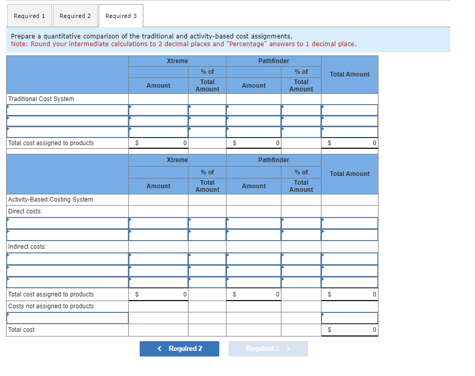
Task: Open third label dropdown under Traditional Cost System
Action: tap(67, 132)
